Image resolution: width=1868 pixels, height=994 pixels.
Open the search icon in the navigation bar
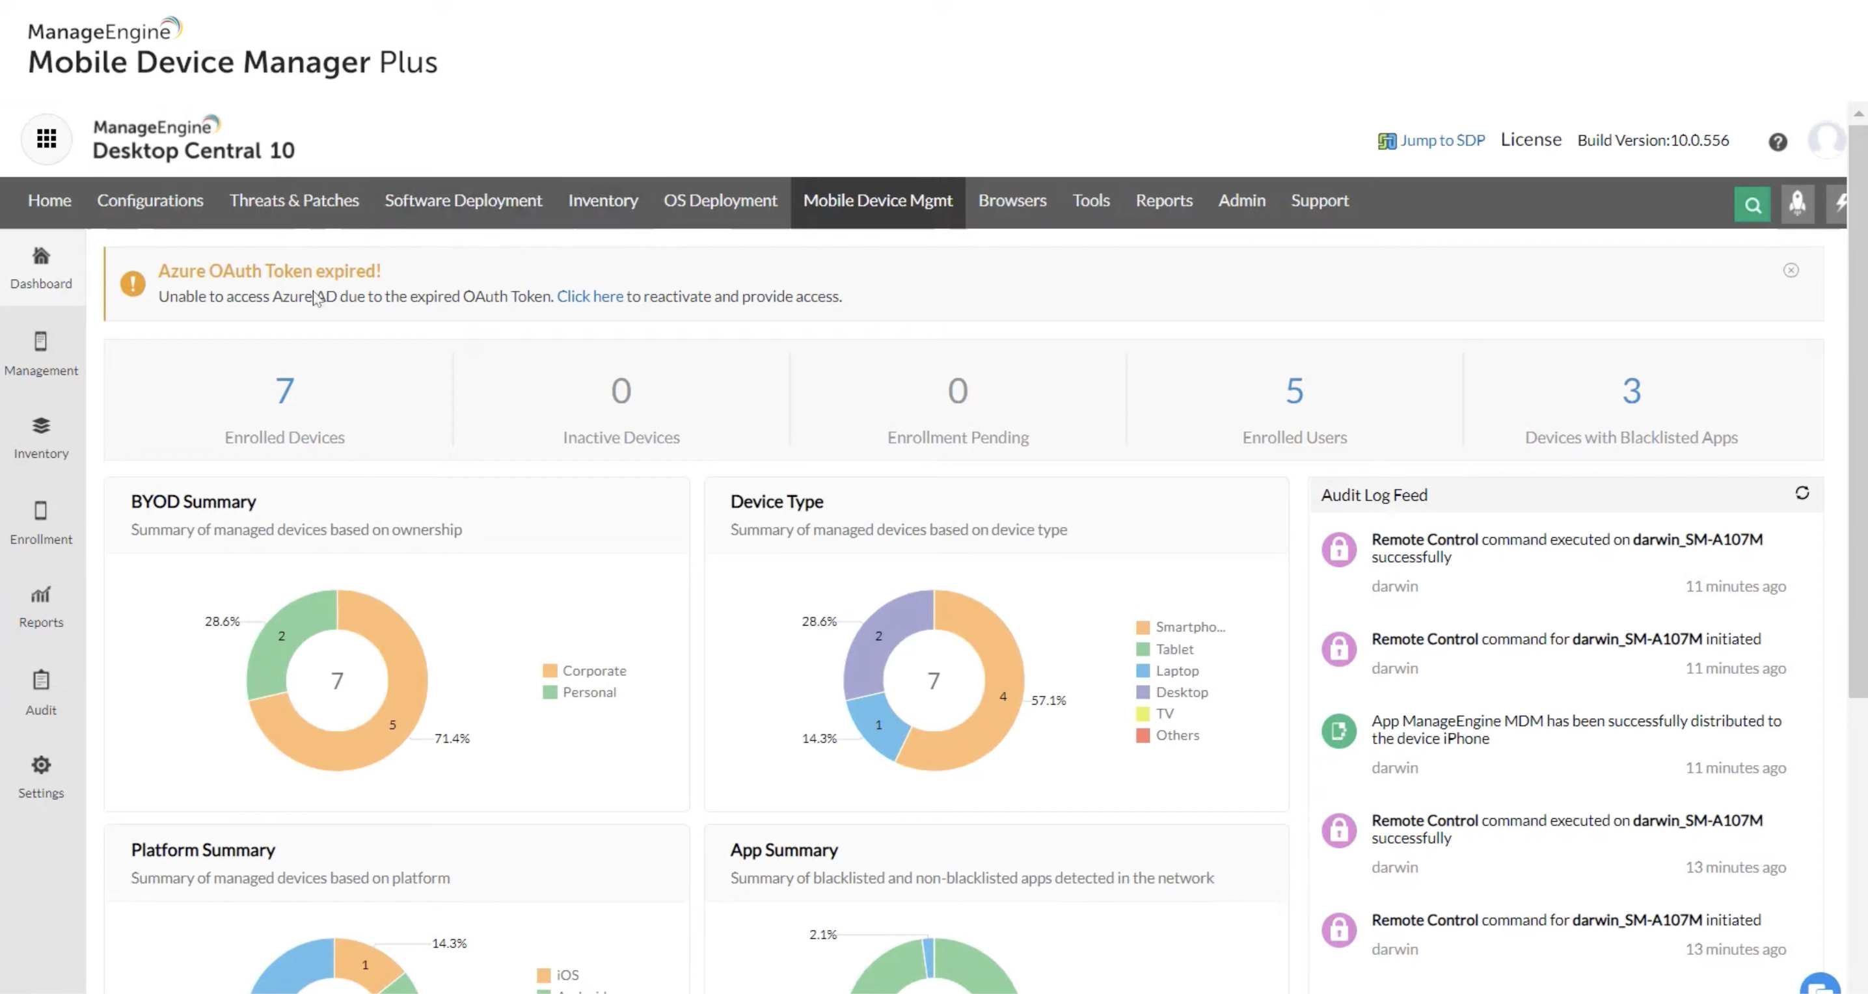[1753, 204]
